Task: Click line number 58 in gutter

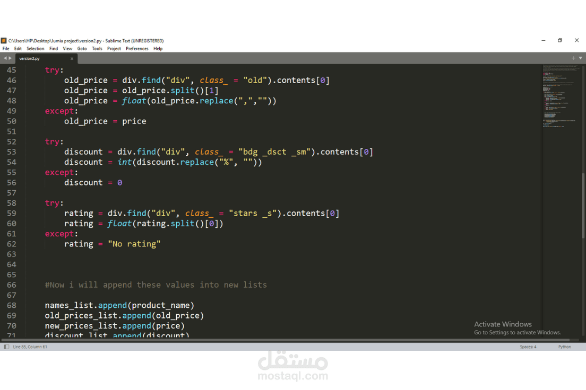Action: click(x=12, y=203)
